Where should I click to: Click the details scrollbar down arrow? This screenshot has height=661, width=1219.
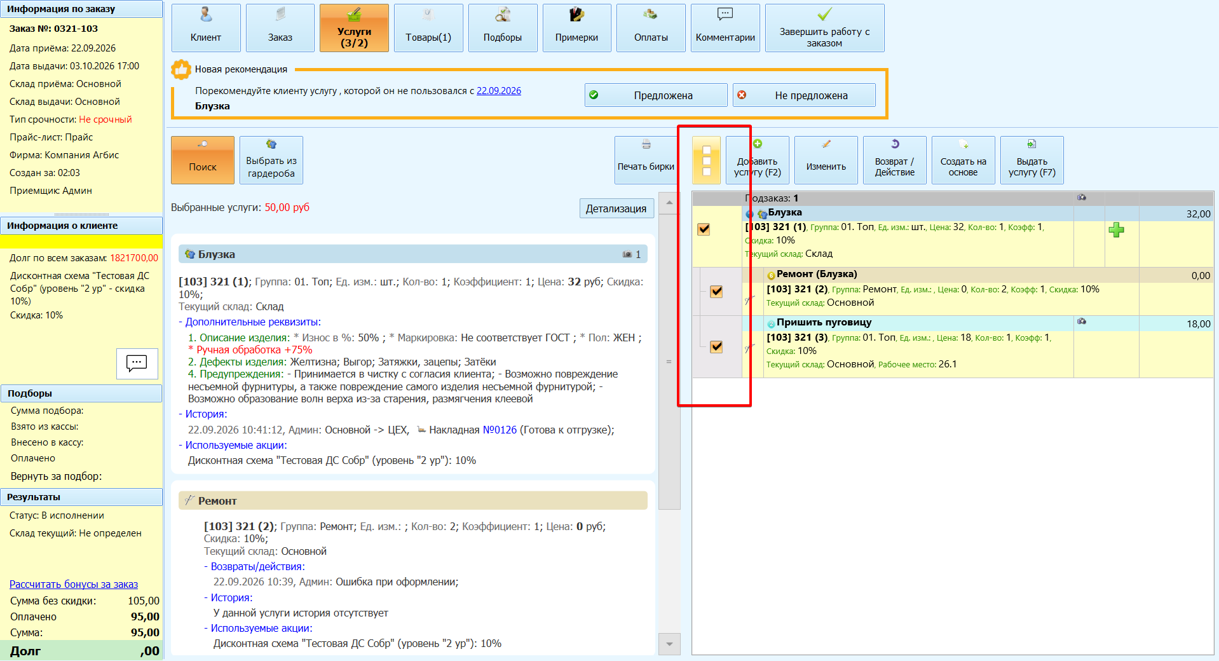(669, 644)
